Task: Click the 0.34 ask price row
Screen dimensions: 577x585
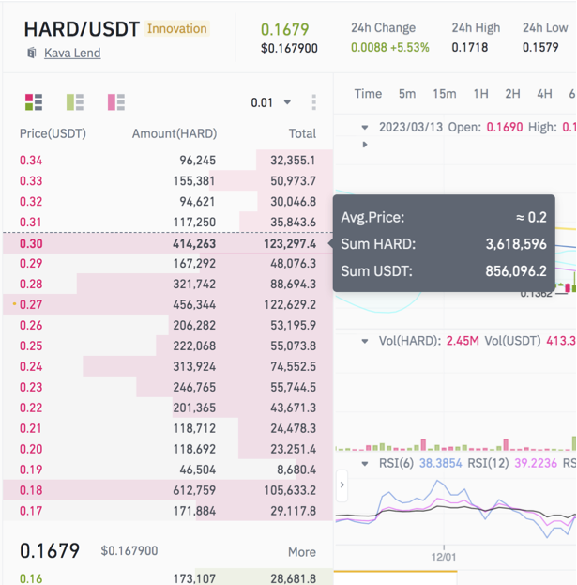Action: pyautogui.click(x=168, y=161)
